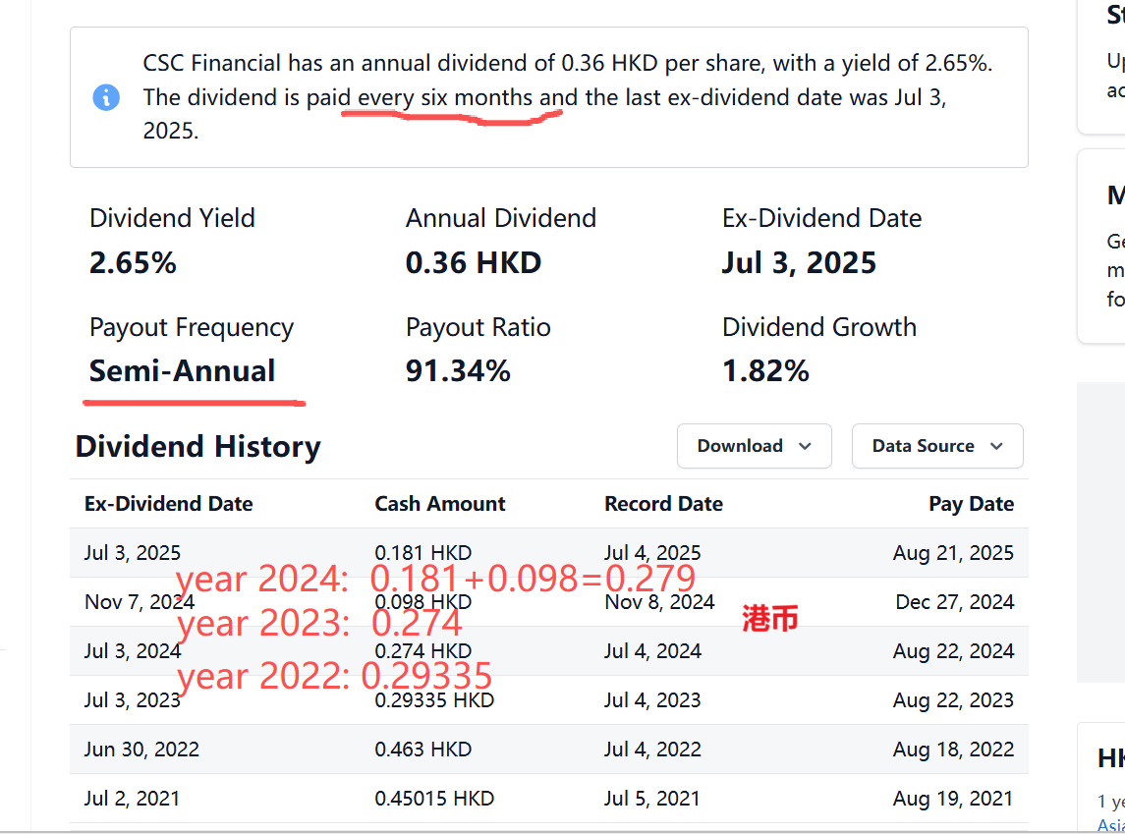
Task: Click the Jul 5, 2021 record date cell
Action: click(x=652, y=799)
